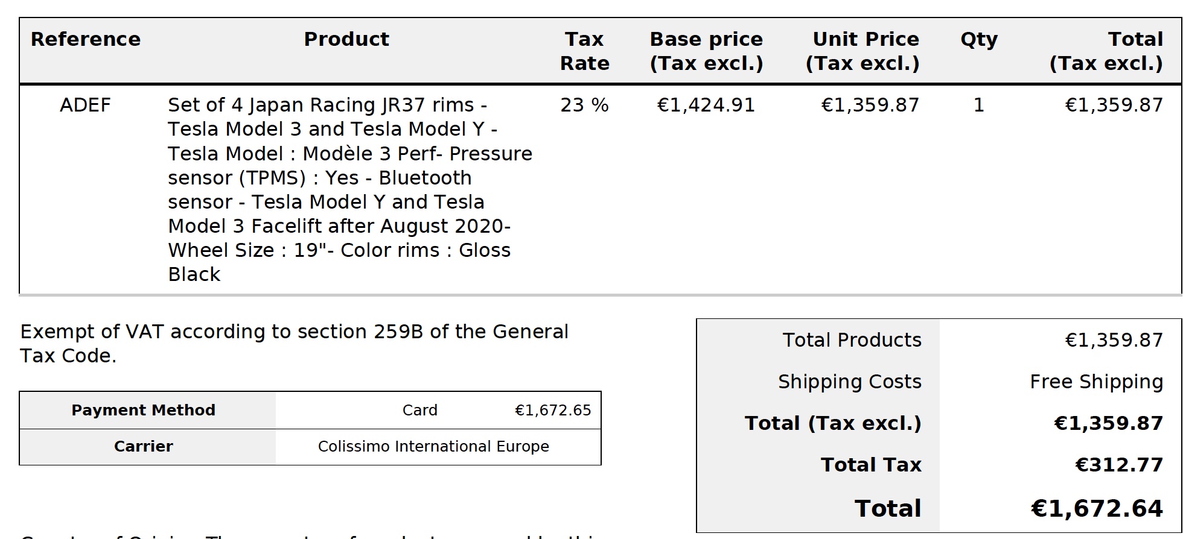Click the Product column header
Viewport: 1183px width, 539px height.
(346, 39)
